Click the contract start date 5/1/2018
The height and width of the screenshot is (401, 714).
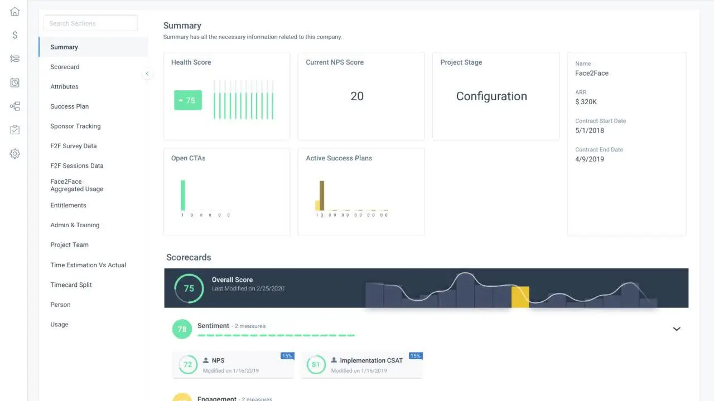tap(590, 130)
